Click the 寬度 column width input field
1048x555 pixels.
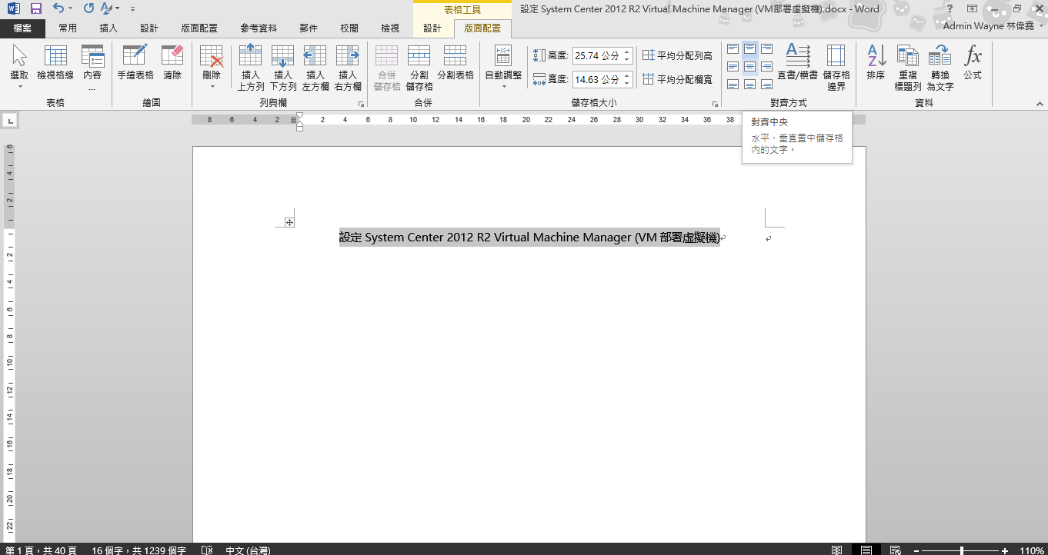click(596, 79)
